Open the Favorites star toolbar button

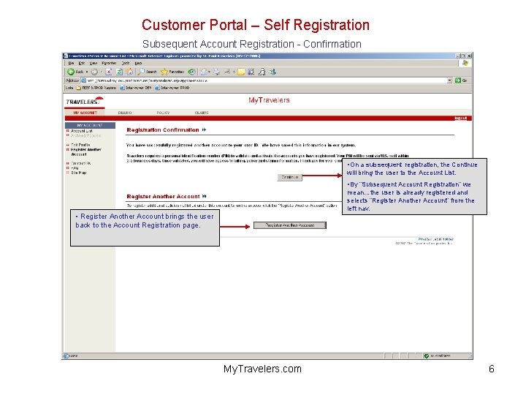172,72
